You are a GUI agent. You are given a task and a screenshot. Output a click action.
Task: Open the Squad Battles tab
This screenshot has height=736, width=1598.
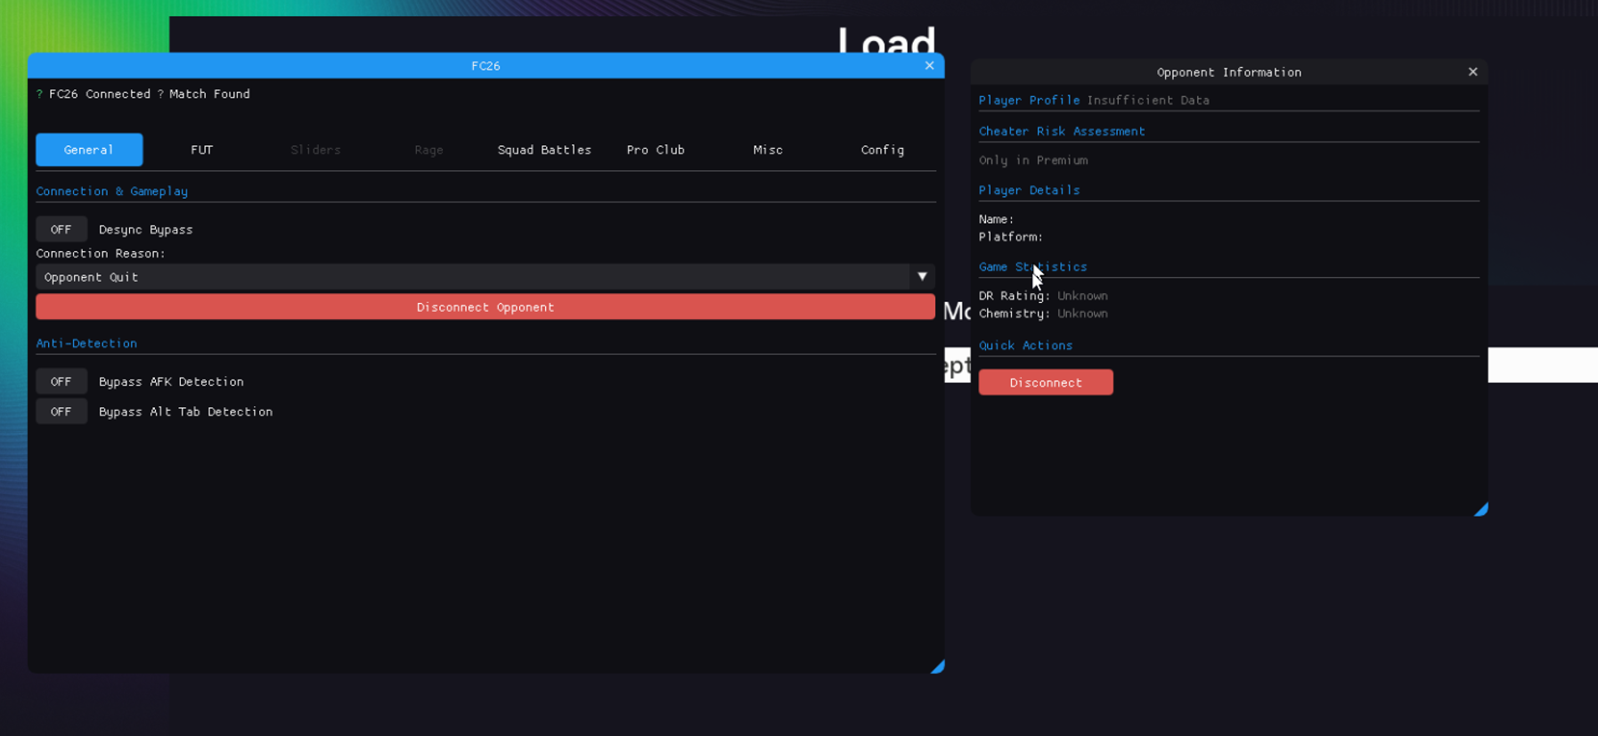(x=544, y=150)
